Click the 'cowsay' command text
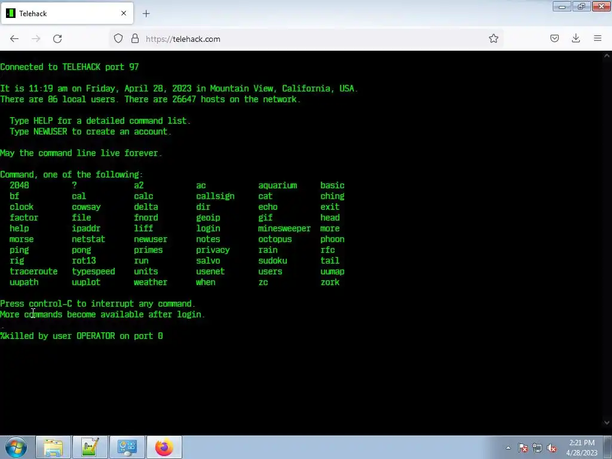Viewport: 612px width, 459px height. coord(86,207)
